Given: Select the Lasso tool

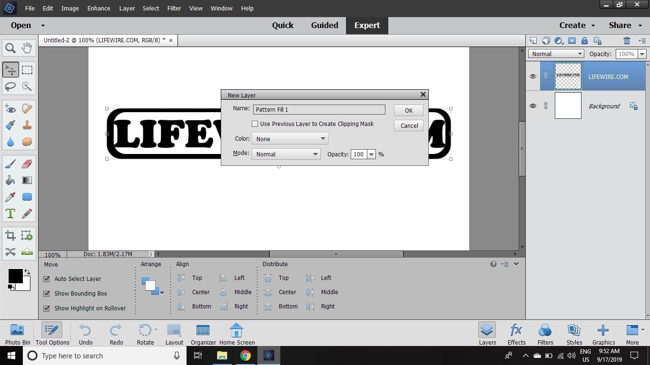Looking at the screenshot, I should [x=10, y=86].
